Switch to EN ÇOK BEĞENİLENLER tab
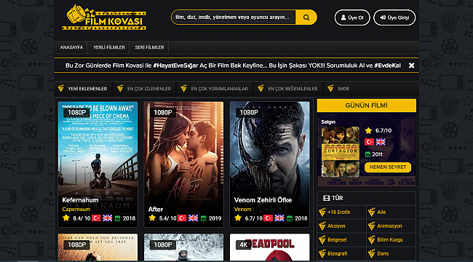 click(287, 89)
